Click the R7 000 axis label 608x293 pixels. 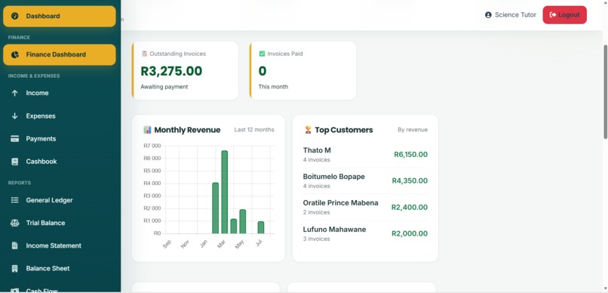click(152, 146)
